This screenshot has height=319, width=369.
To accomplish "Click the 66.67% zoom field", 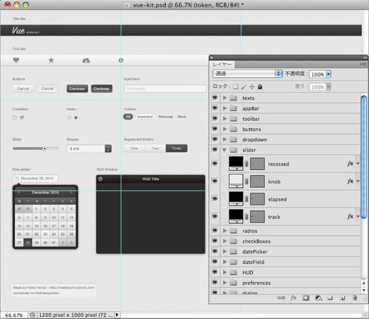I will (14, 315).
